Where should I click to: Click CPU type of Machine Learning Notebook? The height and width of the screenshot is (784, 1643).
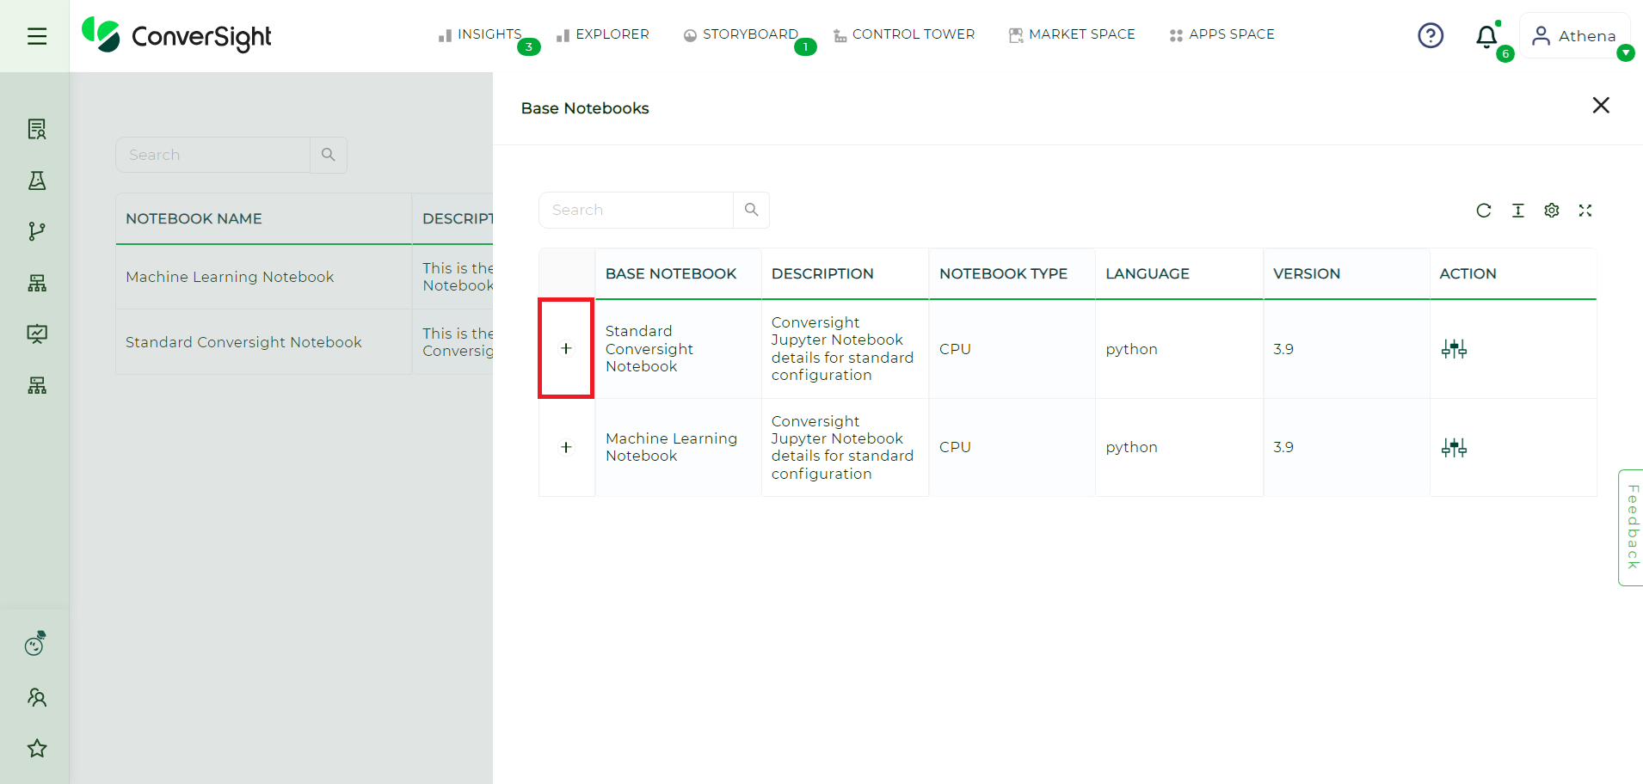click(955, 447)
